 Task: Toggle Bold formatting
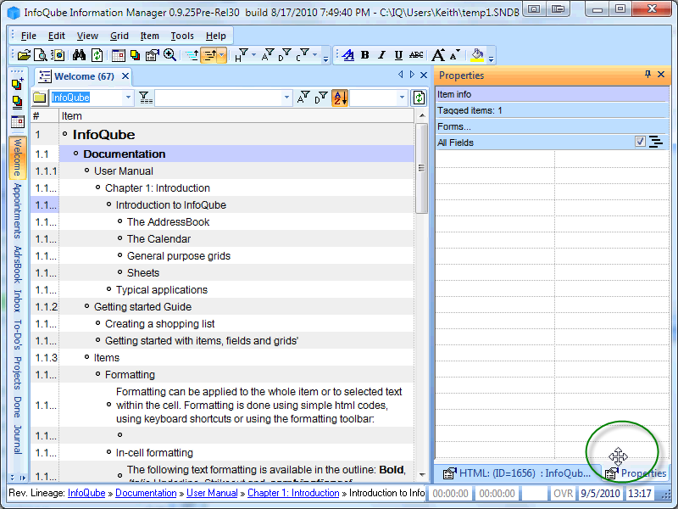365,55
